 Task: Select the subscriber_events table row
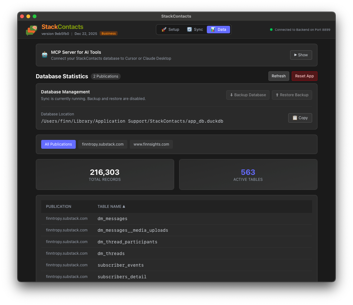(177, 265)
